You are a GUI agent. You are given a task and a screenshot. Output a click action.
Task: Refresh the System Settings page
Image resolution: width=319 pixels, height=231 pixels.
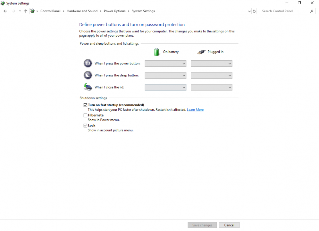coord(254,11)
